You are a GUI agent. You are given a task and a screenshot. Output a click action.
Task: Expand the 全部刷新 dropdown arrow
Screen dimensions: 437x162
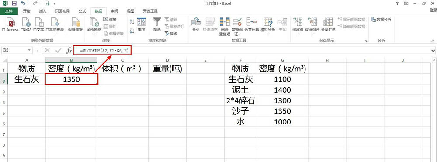94,34
